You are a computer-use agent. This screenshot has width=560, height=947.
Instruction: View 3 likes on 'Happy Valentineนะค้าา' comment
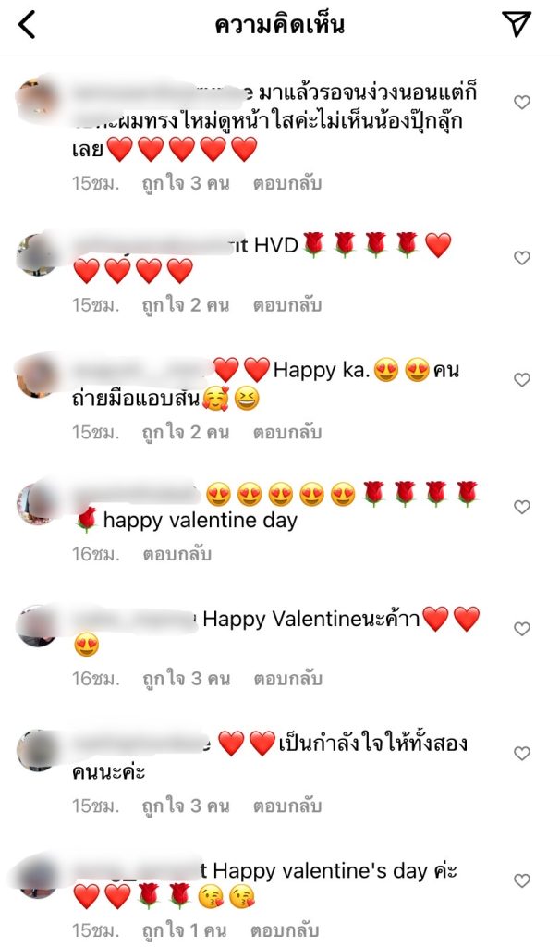pyautogui.click(x=186, y=679)
